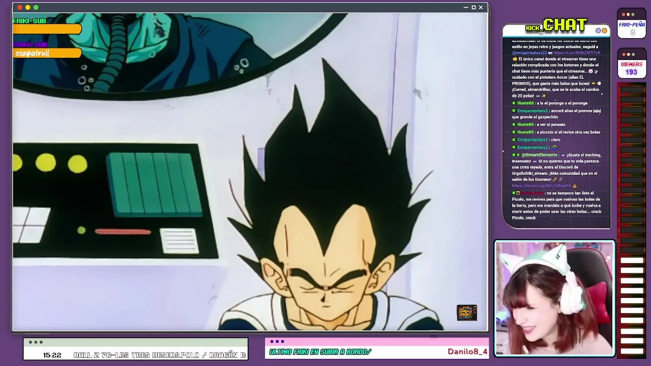The width and height of the screenshot is (651, 366).
Task: Click the 'a ver si pensais' chat message
Action: pyautogui.click(x=539, y=125)
